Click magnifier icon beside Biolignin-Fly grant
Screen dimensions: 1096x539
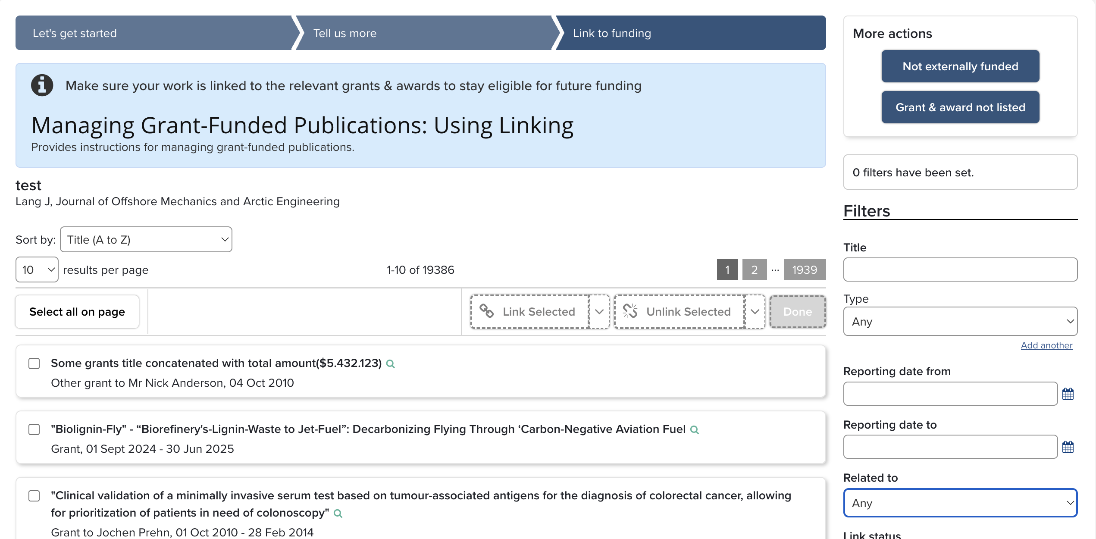coord(694,430)
